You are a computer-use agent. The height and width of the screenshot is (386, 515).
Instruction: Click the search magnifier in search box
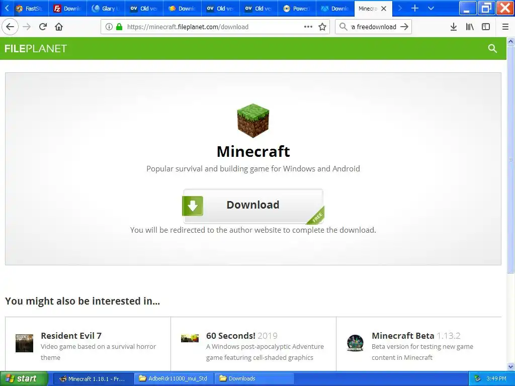coord(343,27)
